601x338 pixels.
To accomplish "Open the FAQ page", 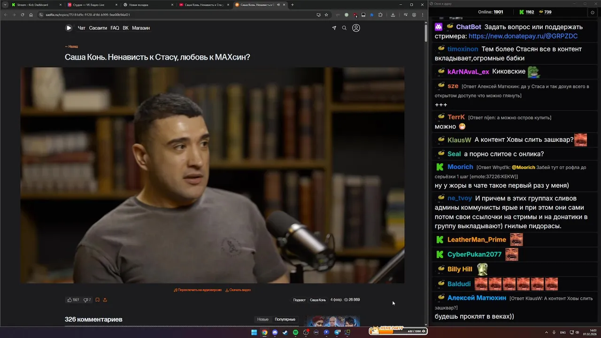I will (x=115, y=28).
